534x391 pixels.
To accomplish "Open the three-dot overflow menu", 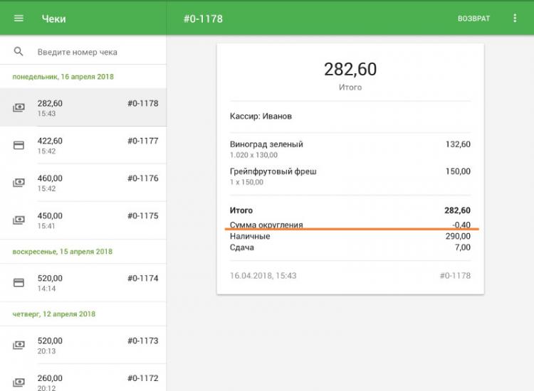I will click(x=515, y=18).
